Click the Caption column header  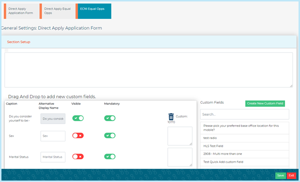coord(12,104)
